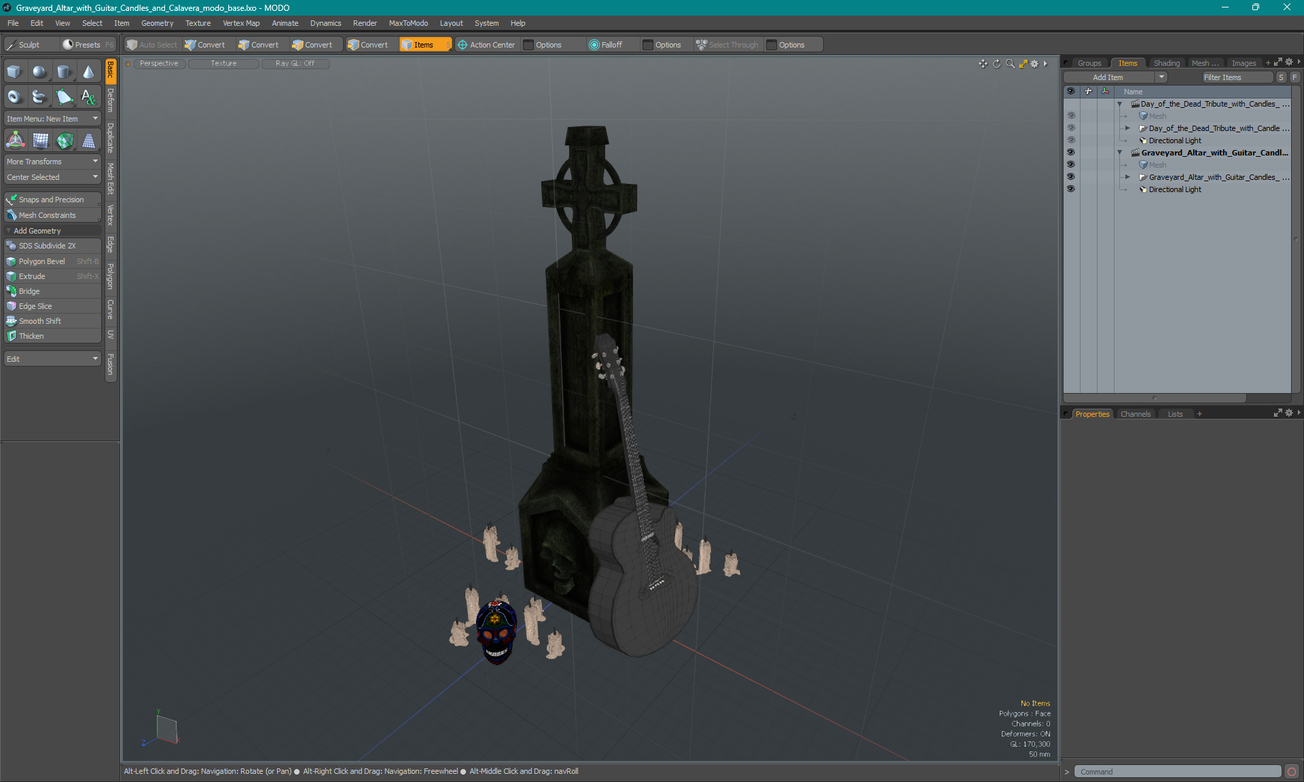1304x782 pixels.
Task: Toggle Select Through option
Action: pyautogui.click(x=727, y=45)
